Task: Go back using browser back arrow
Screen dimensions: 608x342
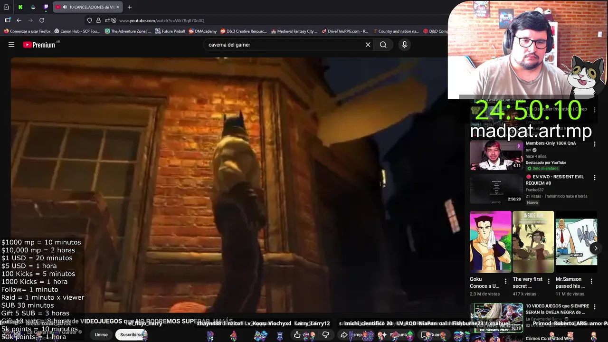Action: click(x=19, y=20)
